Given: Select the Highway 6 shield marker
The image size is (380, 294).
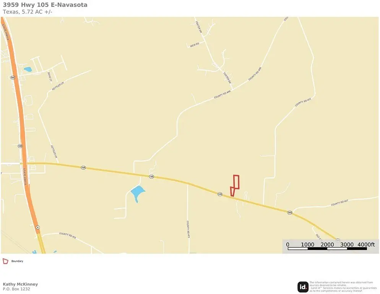Looking at the screenshot, I should click(37, 227).
